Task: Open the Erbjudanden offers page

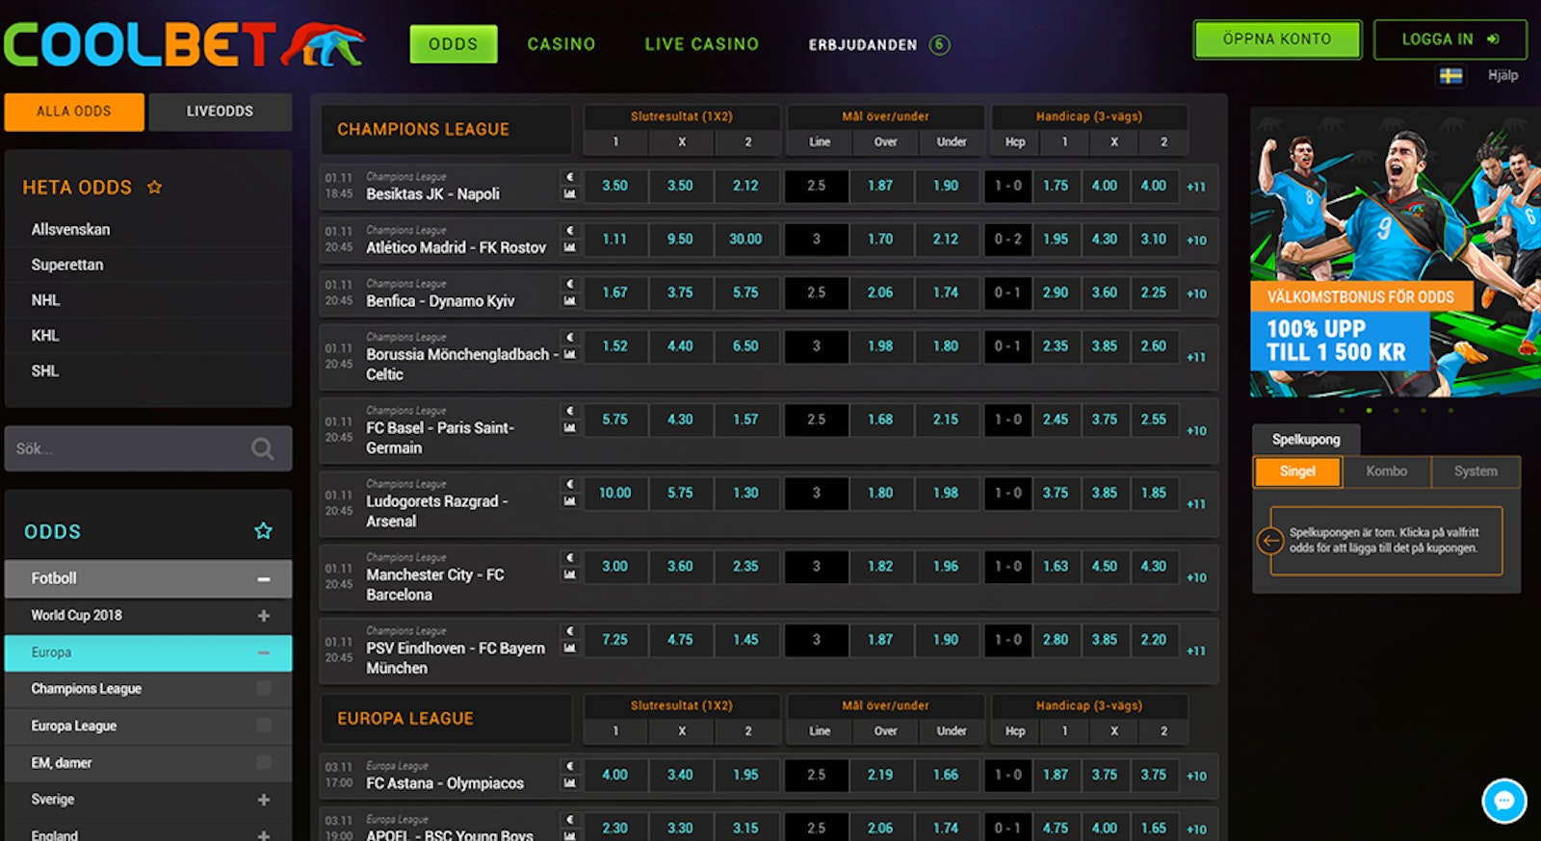Action: [863, 44]
